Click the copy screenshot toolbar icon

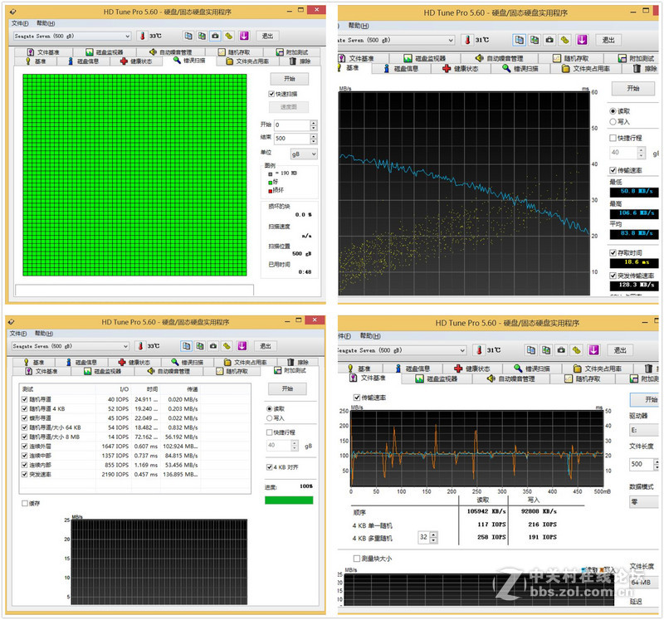(x=201, y=36)
